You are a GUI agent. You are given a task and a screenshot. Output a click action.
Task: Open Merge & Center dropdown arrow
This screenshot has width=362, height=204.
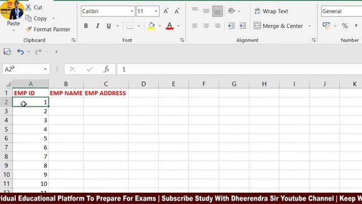point(309,25)
